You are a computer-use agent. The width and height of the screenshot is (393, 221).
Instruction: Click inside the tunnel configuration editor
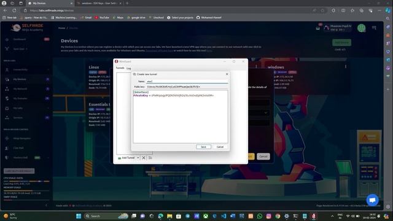[181, 117]
